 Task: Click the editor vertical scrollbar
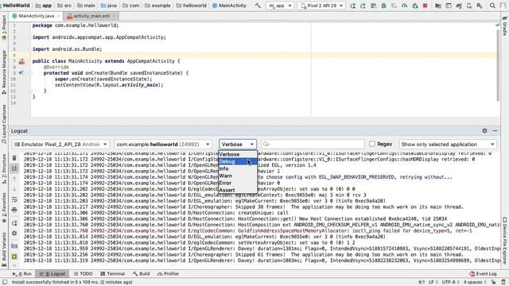coord(498,65)
